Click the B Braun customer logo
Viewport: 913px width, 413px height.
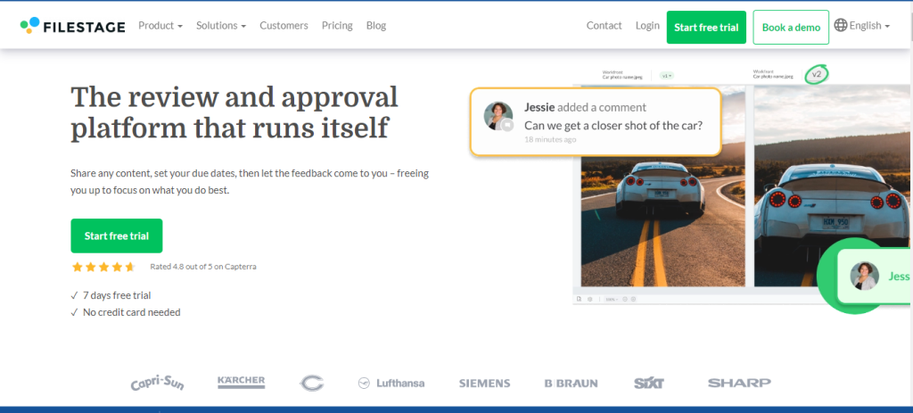point(572,384)
